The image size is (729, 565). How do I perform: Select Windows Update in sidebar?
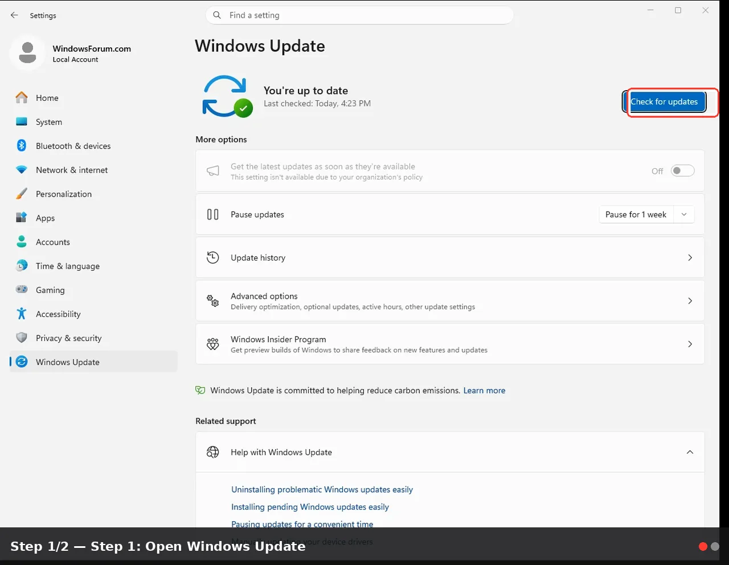tap(93, 361)
